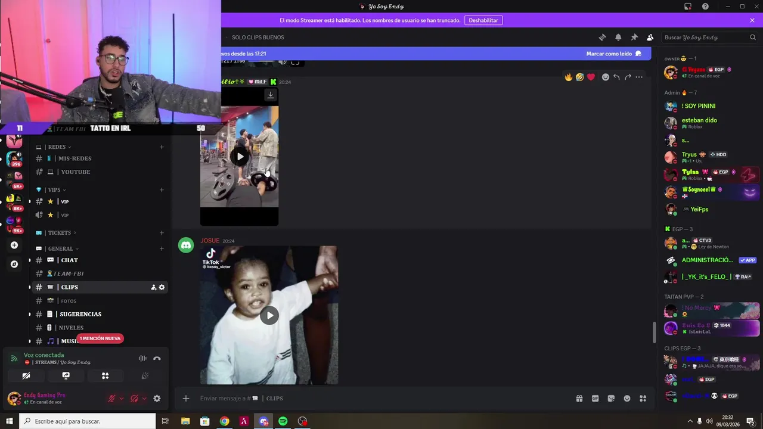763x429 pixels.
Task: Click JOSUE username in chat
Action: tap(210, 241)
